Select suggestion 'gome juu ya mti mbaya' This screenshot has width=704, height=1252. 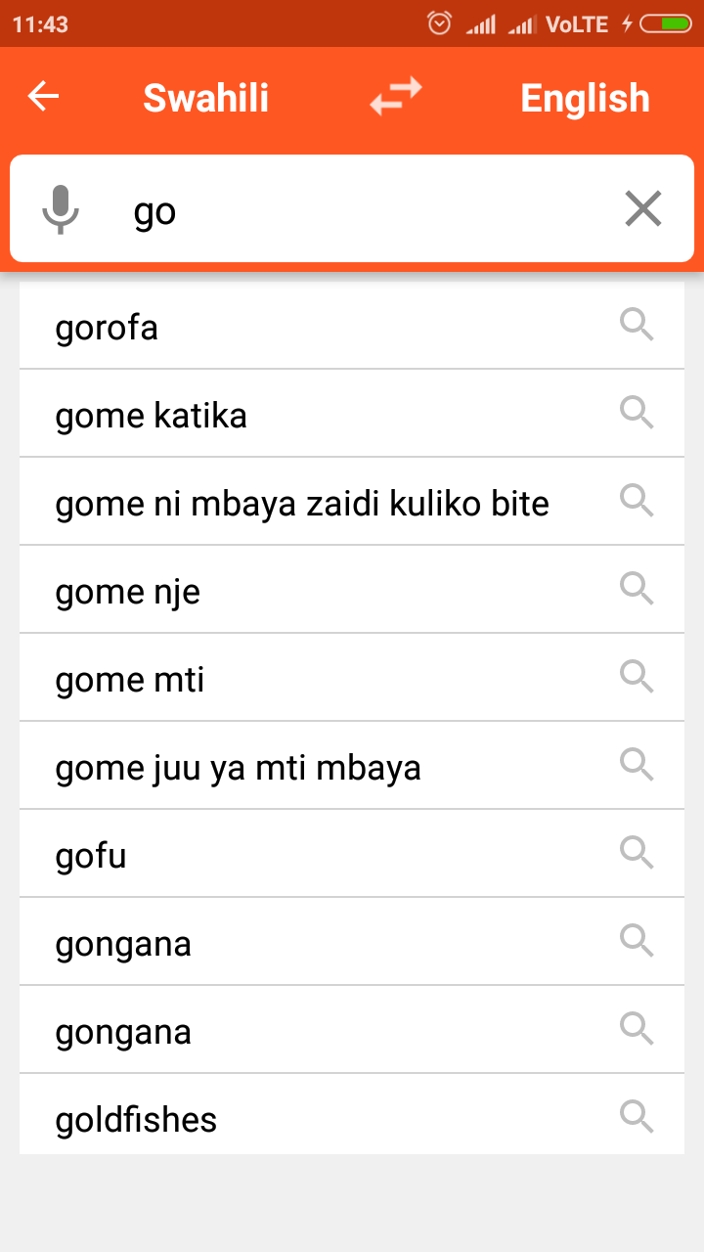point(238,768)
